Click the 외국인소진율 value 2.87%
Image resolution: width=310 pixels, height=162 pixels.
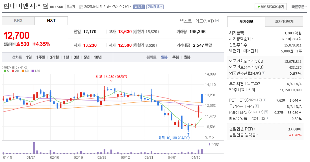pos(295,74)
